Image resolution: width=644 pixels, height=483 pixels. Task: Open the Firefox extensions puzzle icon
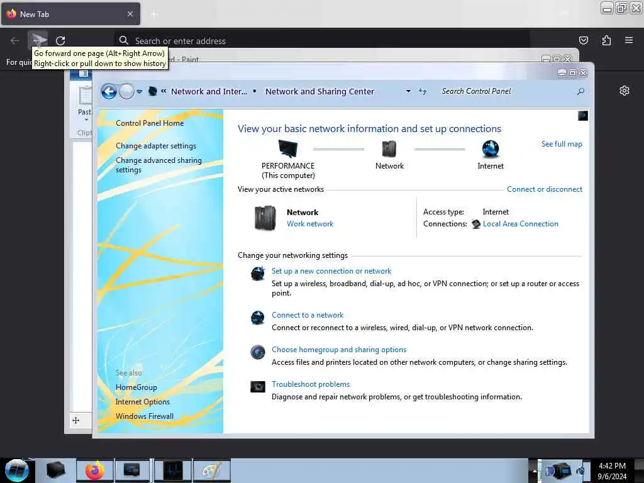coord(606,40)
